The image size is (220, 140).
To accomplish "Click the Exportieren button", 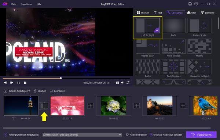I will coord(201,135).
